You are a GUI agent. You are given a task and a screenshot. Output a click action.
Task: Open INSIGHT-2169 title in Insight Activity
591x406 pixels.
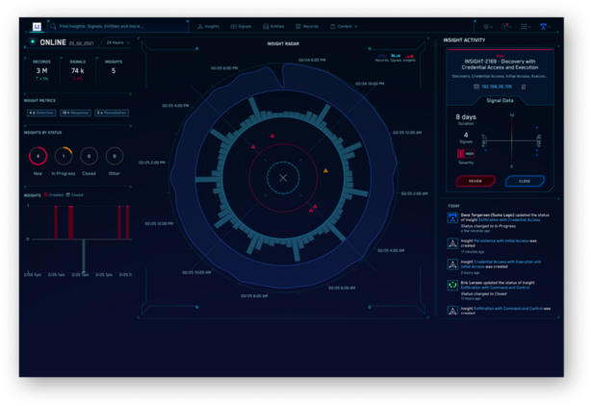[x=500, y=64]
